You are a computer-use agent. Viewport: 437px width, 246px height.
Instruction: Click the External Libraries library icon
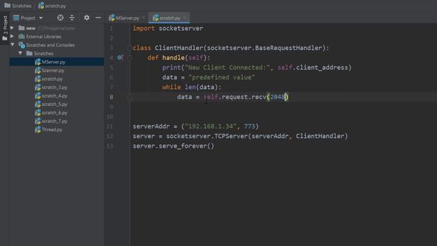(x=21, y=36)
